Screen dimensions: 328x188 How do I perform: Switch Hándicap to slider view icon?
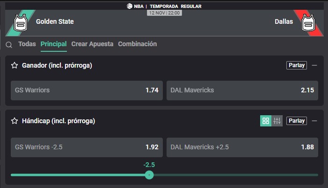pyautogui.click(x=277, y=121)
